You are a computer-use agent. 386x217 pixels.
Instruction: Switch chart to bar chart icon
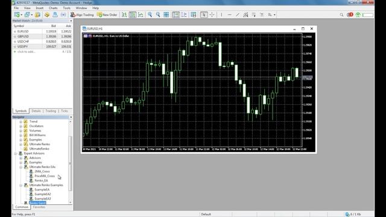[x=125, y=14]
